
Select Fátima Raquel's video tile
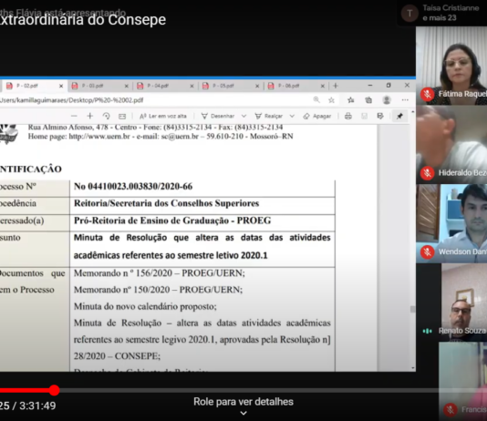451,66
